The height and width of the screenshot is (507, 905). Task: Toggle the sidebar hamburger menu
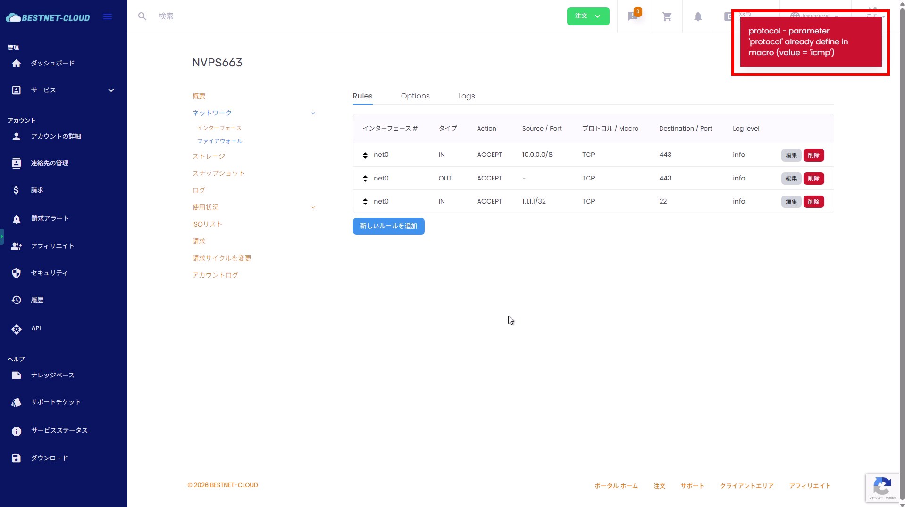coord(108,17)
